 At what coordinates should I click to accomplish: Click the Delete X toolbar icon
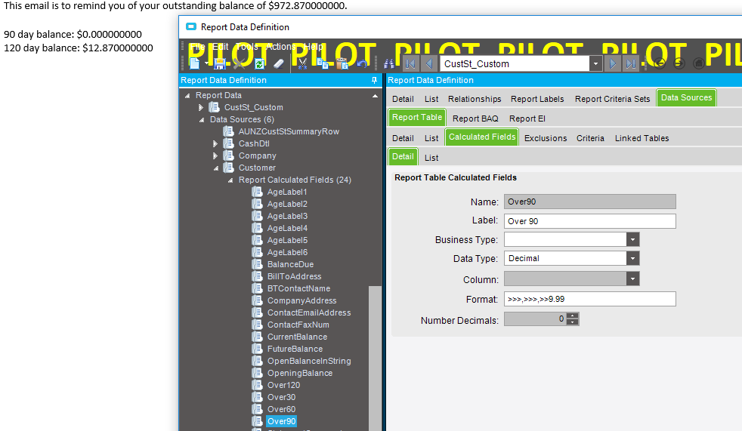coord(240,63)
